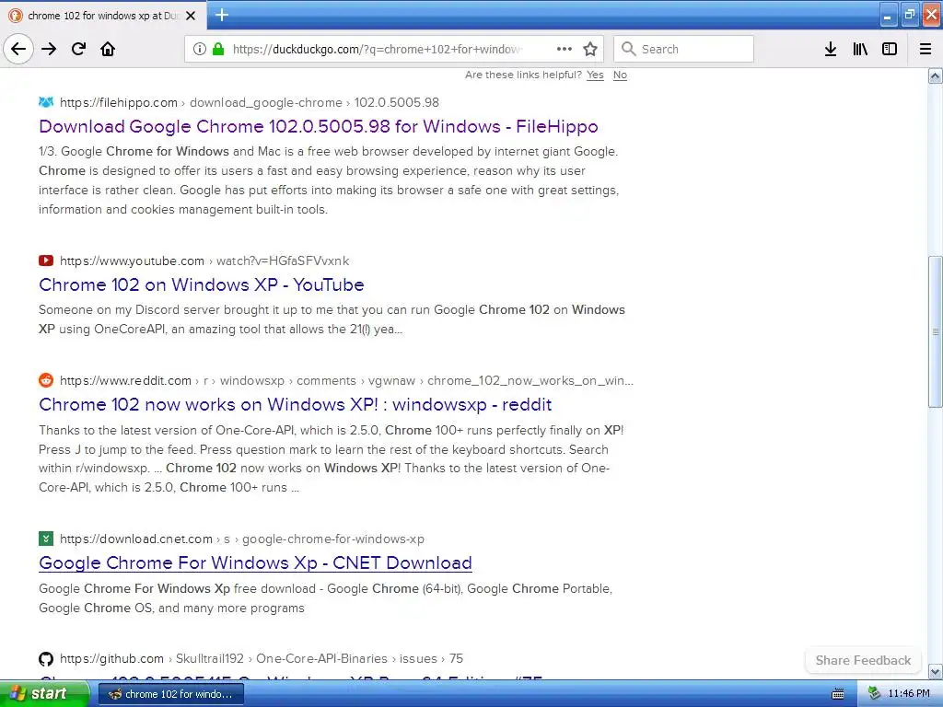Open Download Google Chrome 102.0.5005.98 FileHippo result

(318, 126)
